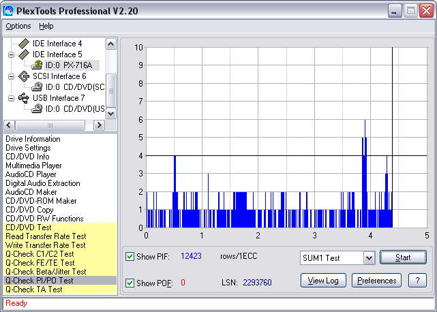Screen dimensions: 437x312
Task: Start the SUM1 test
Action: 403,258
